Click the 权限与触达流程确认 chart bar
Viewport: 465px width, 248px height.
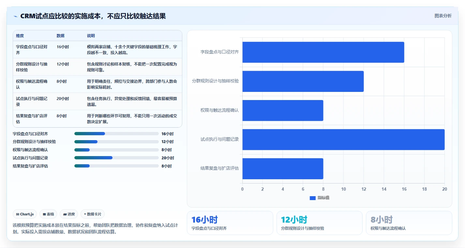(283, 110)
